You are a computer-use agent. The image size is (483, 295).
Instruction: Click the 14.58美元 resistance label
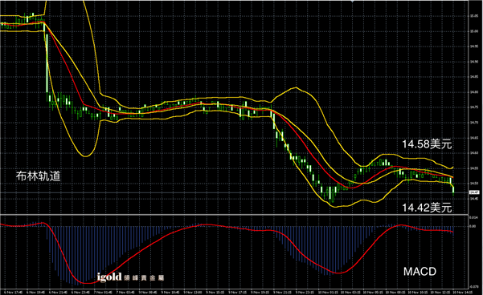pyautogui.click(x=427, y=143)
